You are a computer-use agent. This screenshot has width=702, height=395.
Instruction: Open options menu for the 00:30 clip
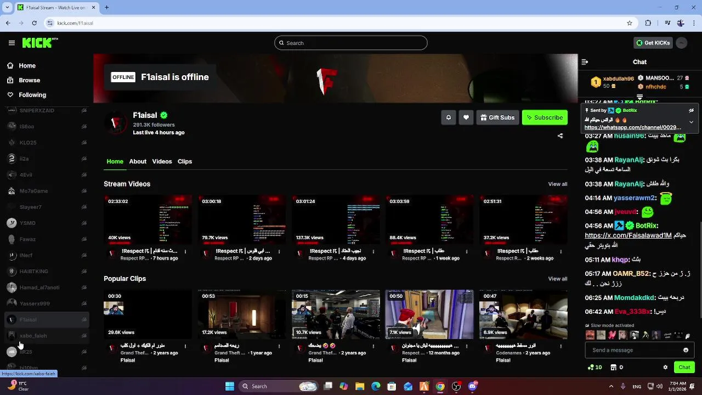(185, 346)
